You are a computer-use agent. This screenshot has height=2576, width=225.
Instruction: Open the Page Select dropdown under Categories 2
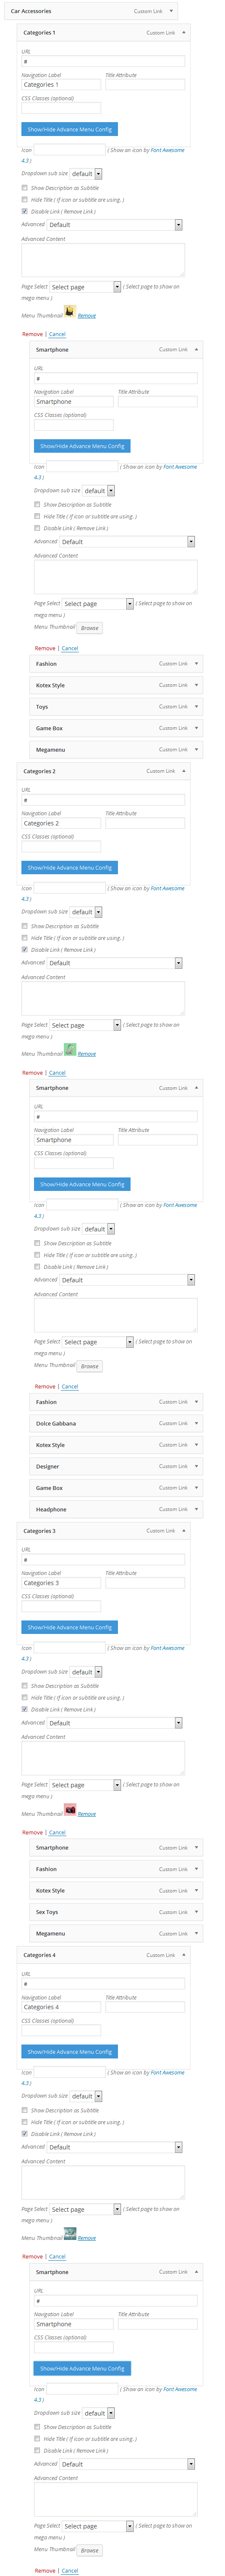(85, 1025)
